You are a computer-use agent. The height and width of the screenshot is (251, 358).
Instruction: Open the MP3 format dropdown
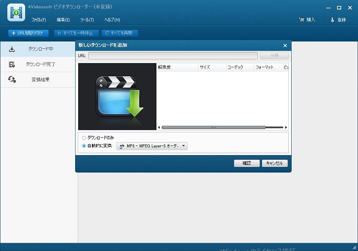click(152, 146)
